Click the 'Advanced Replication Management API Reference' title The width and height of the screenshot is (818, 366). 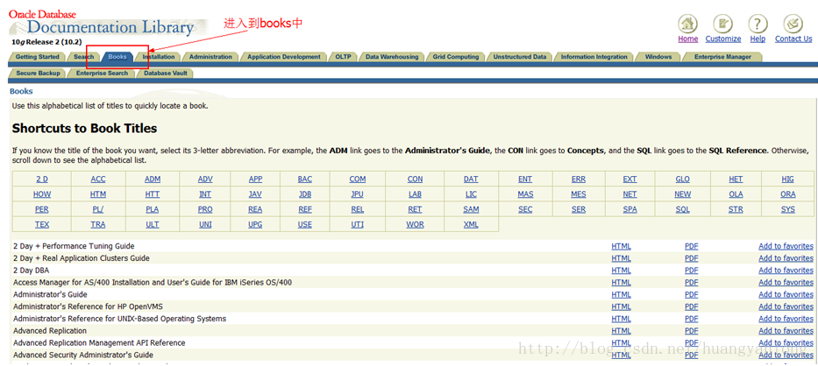[99, 342]
